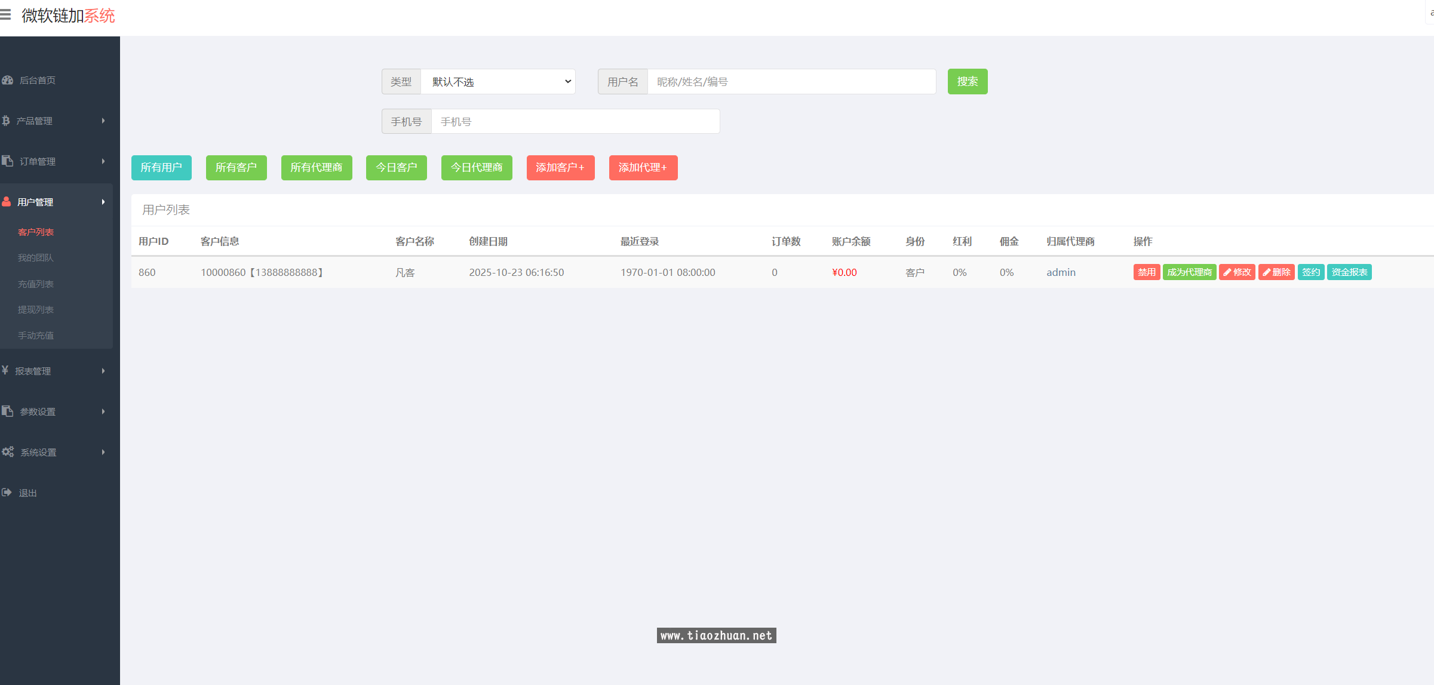Click 禁用 for user 860
Screen dimensions: 1434x685
point(1146,272)
